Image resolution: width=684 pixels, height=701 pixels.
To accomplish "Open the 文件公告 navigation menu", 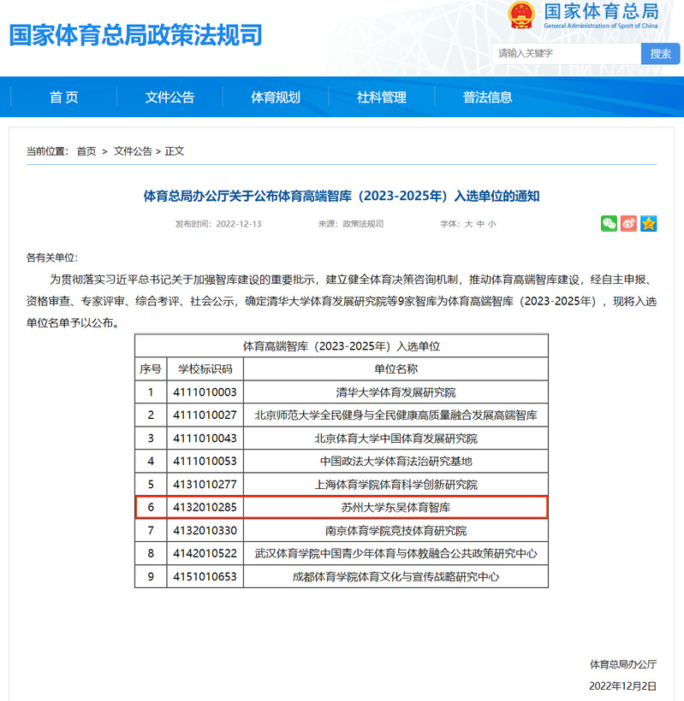I will 170,97.
